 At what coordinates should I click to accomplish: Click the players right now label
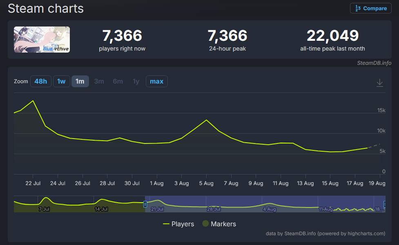122,49
